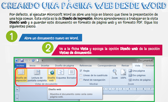Redo the action with the blue arrow icon
Viewport: 168px width, 102px height.
pos(33,61)
